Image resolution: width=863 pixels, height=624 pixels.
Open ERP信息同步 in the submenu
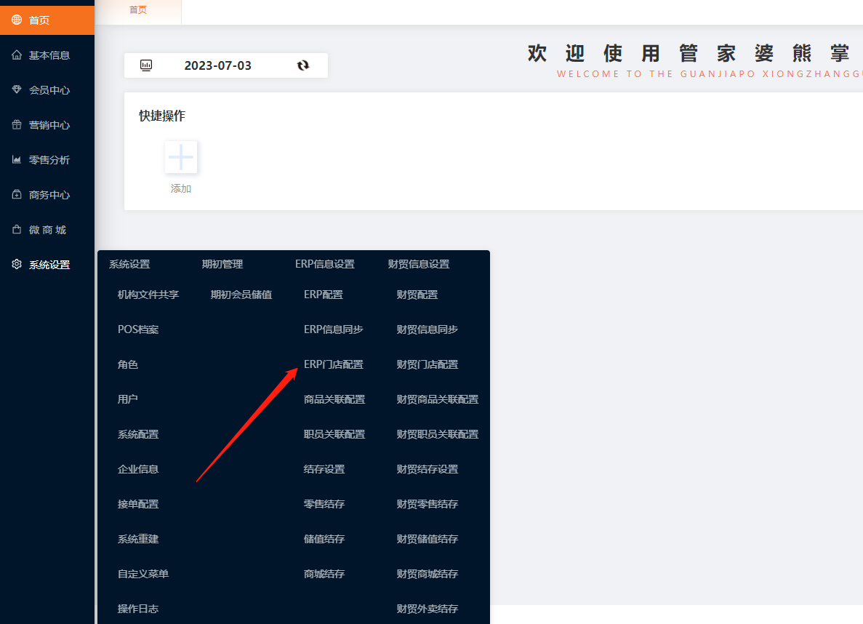(x=334, y=329)
